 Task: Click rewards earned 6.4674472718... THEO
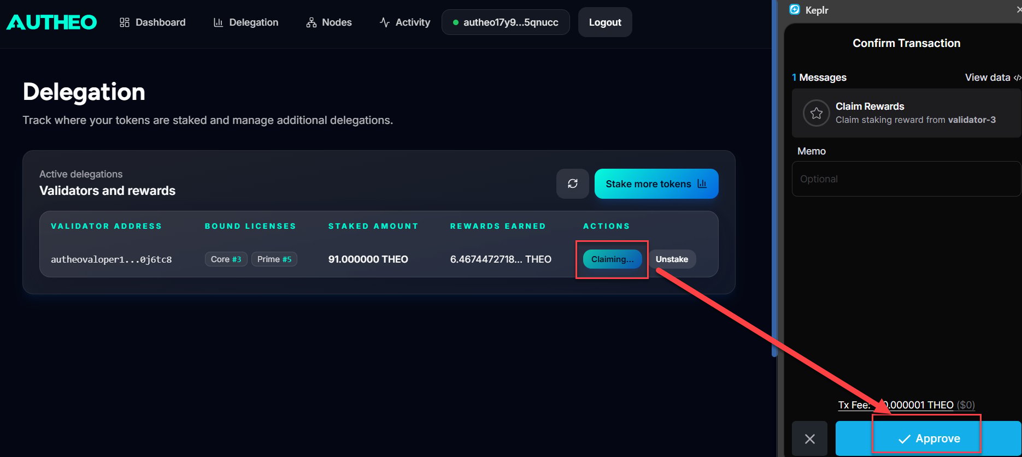tap(501, 259)
